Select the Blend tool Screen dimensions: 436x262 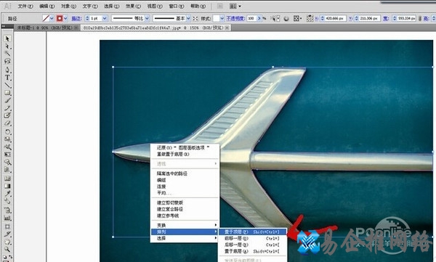click(x=7, y=201)
